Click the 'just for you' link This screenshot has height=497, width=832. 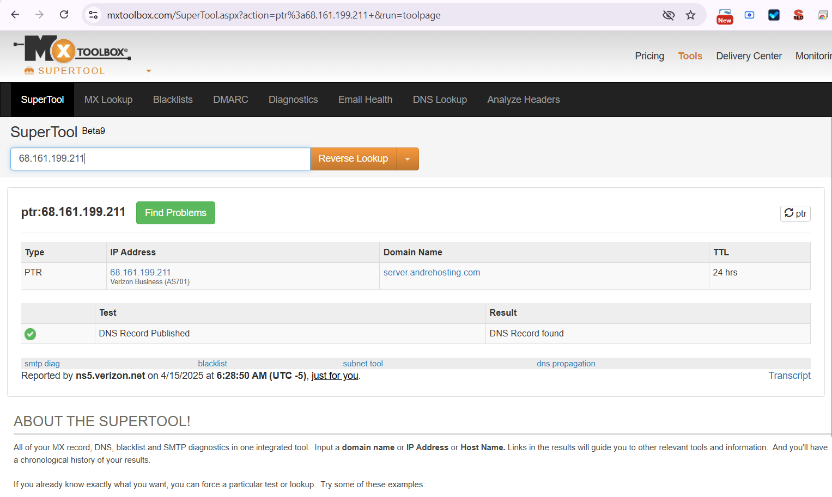click(x=335, y=376)
